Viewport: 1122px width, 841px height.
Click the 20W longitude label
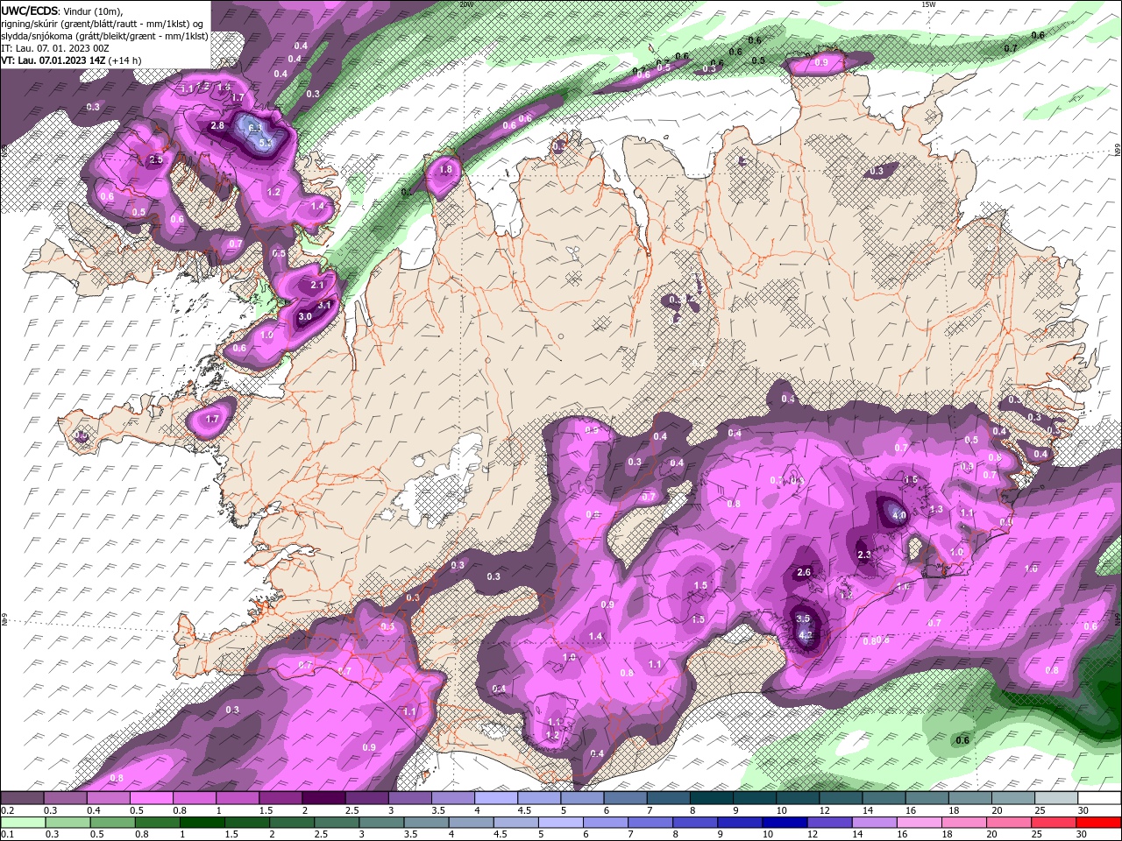tap(466, 4)
